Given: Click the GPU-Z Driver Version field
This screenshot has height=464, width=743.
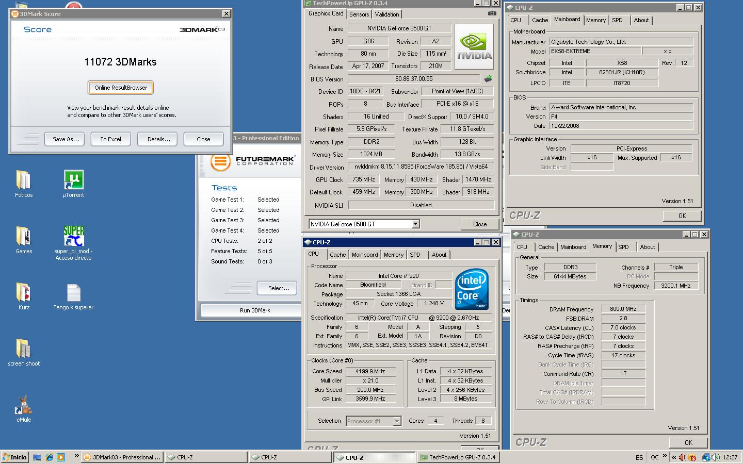Looking at the screenshot, I should (421, 167).
